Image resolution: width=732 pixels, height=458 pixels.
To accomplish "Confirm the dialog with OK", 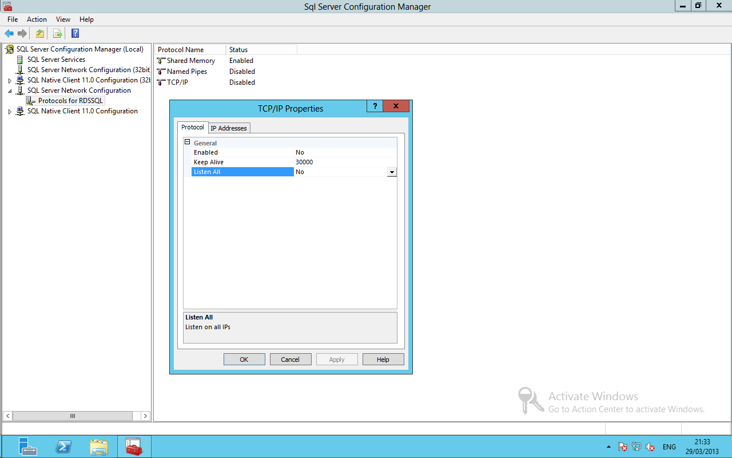I will pos(244,360).
